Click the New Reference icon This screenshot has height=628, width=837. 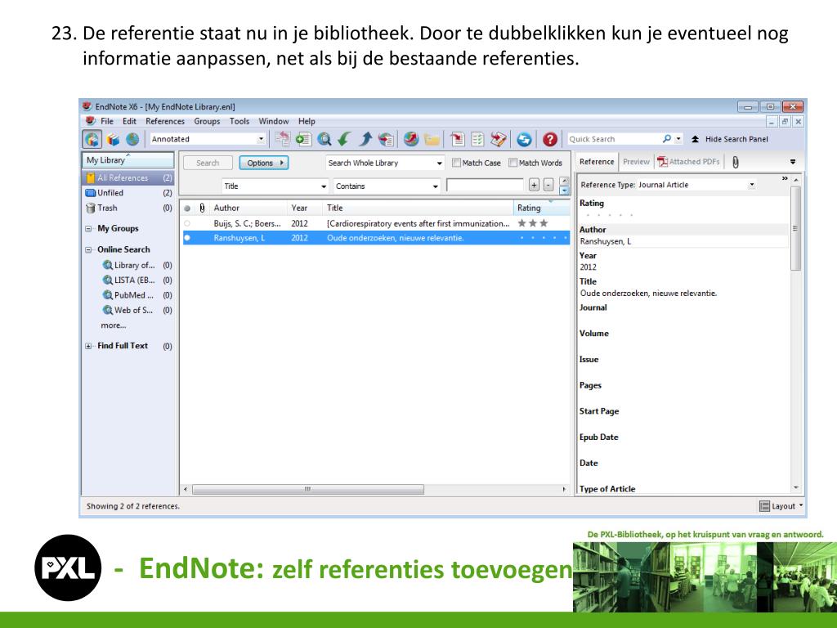303,139
